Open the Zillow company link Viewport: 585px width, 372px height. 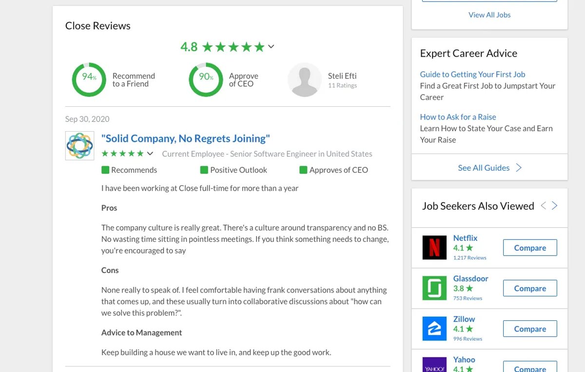coord(464,319)
